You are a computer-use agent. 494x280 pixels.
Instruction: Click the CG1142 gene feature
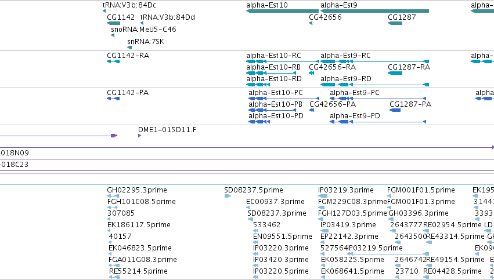(113, 23)
